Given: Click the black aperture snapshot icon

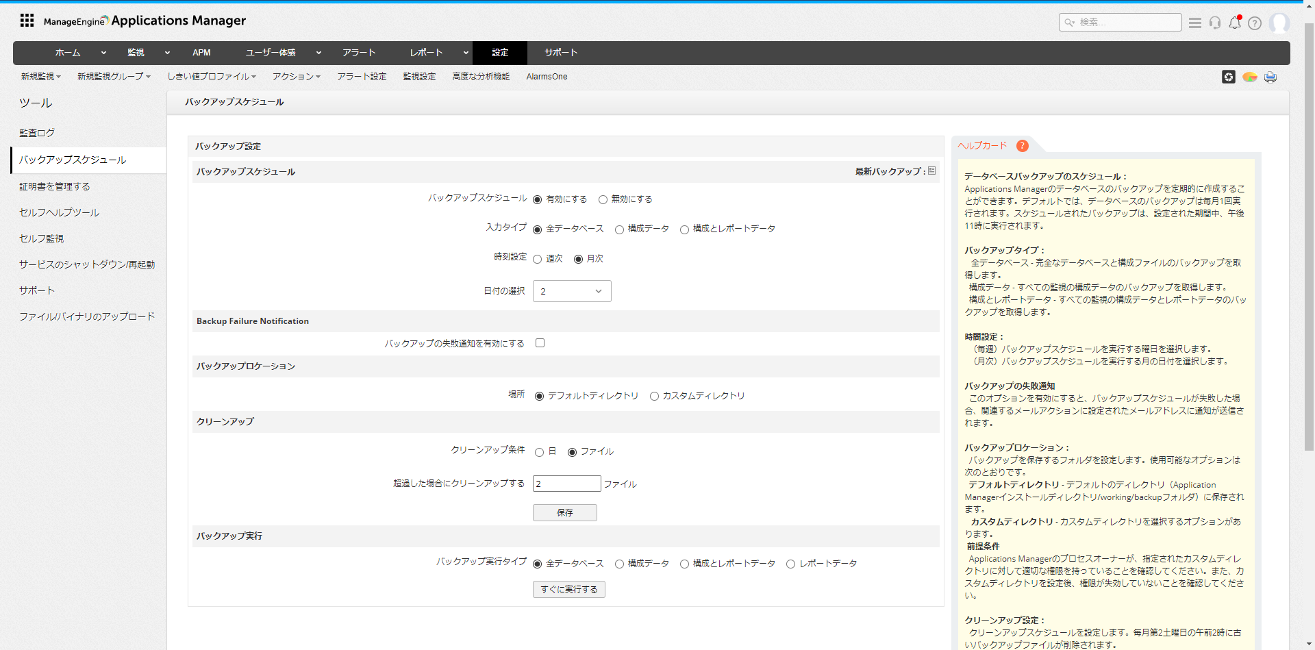Looking at the screenshot, I should pyautogui.click(x=1229, y=77).
